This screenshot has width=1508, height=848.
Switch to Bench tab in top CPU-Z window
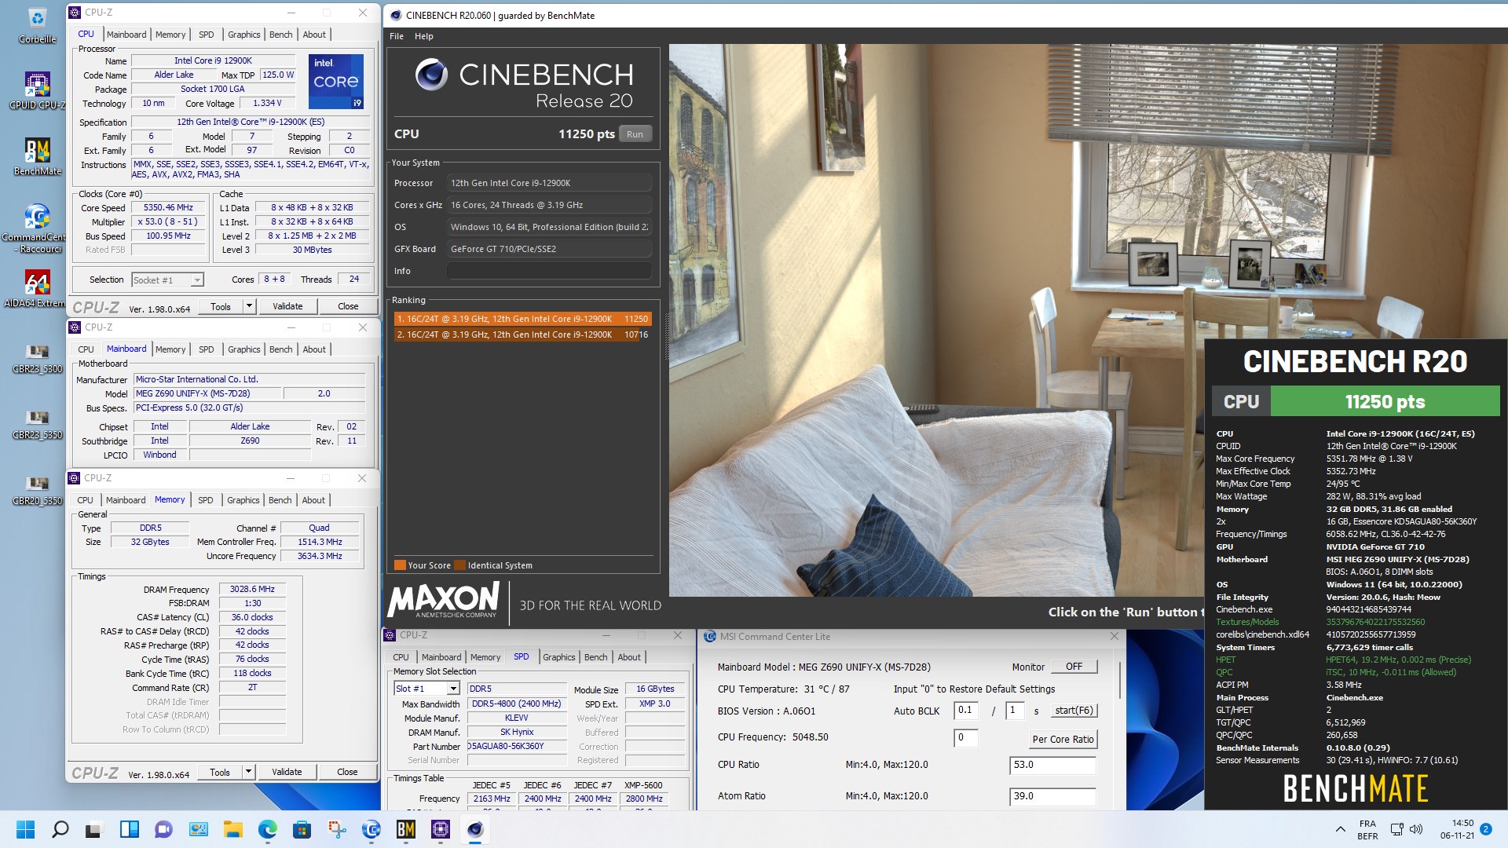point(280,35)
